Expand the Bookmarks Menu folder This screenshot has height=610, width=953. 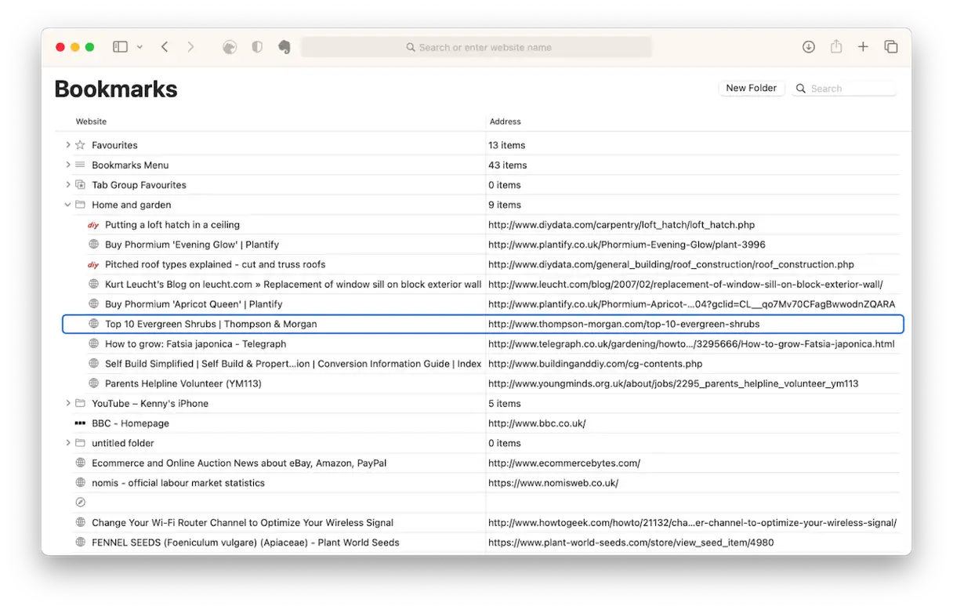coord(68,165)
